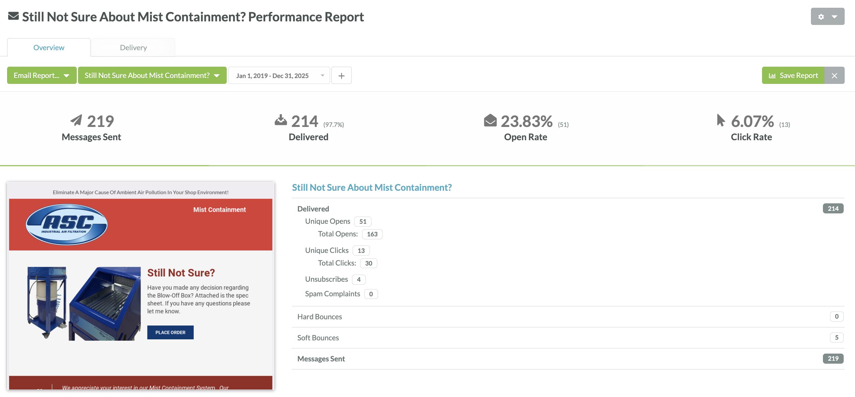Open the Jan 1, 2019 - Dec 31, 2025 date range picker
Image resolution: width=855 pixels, height=397 pixels.
pos(279,75)
